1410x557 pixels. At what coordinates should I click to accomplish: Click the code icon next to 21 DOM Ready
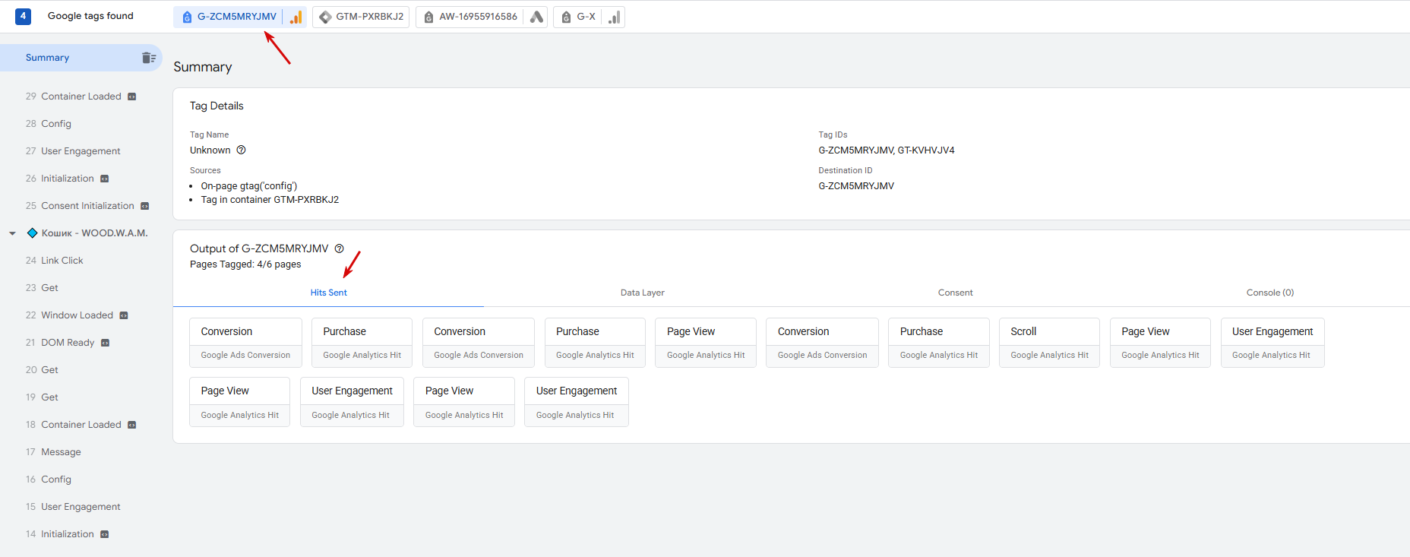pyautogui.click(x=106, y=343)
